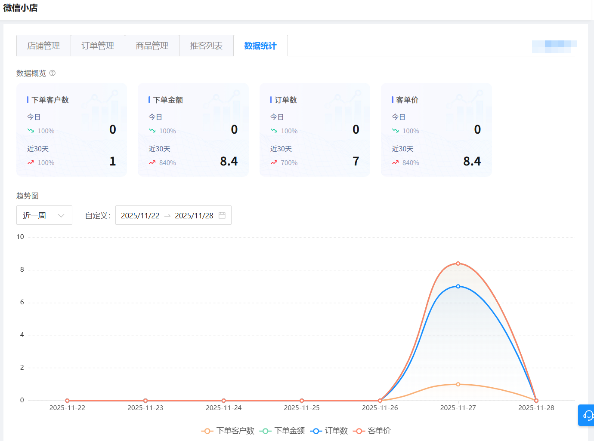Viewport: 594px width, 441px height.
Task: Open the 商品管理 tab
Action: 152,46
